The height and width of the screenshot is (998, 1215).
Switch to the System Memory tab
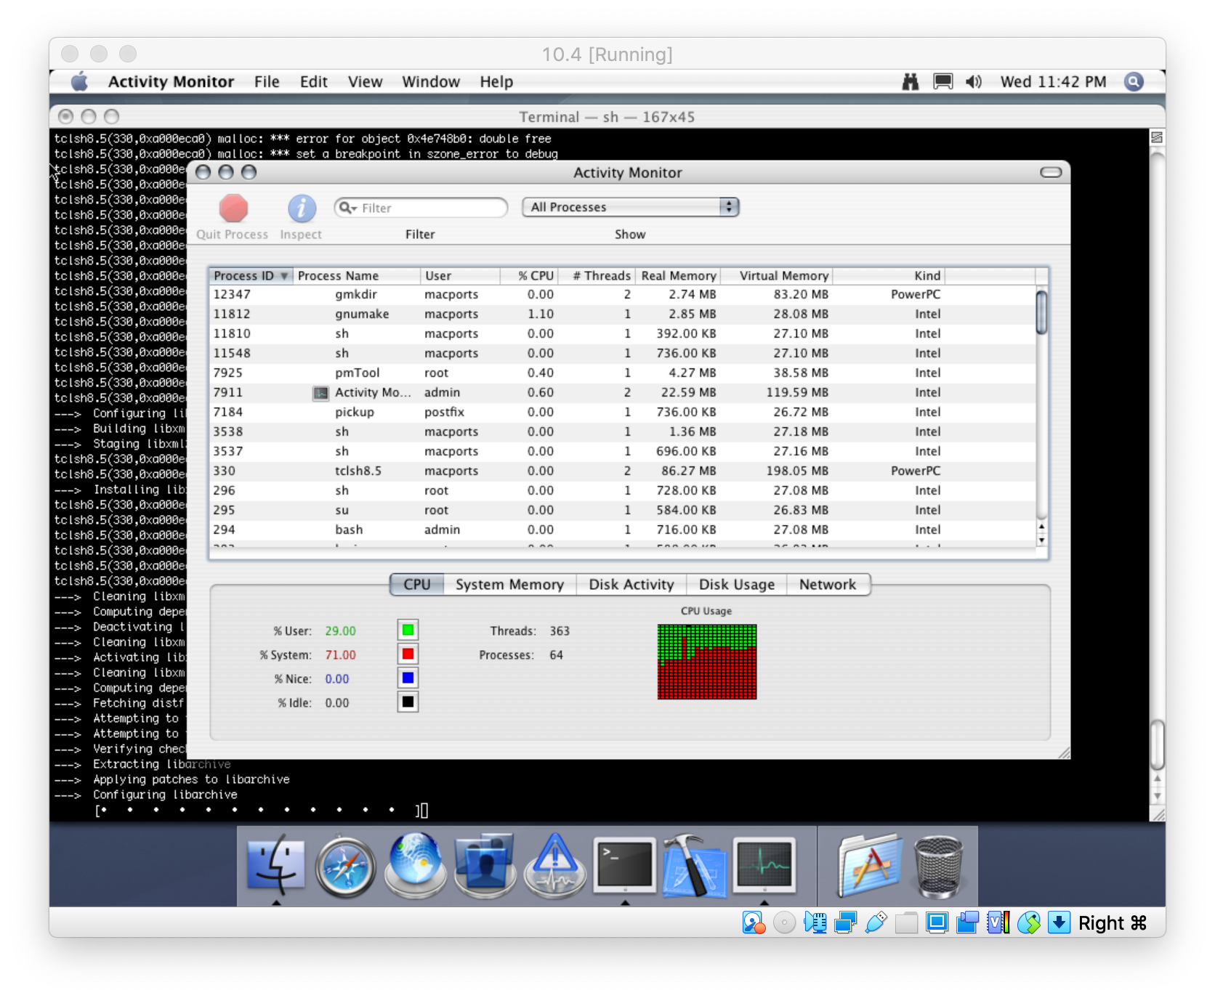click(509, 585)
